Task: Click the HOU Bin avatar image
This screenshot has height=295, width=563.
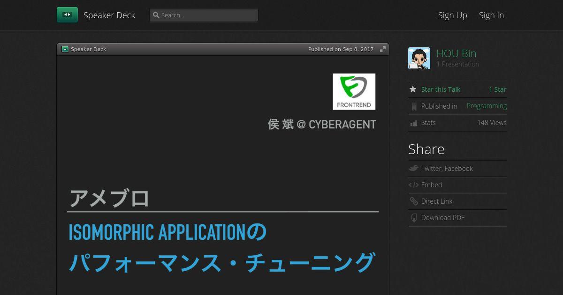Action: (x=419, y=59)
